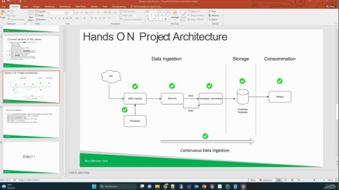This screenshot has width=339, height=190.
Task: Open File Explorer from the taskbar
Action: tap(157, 186)
